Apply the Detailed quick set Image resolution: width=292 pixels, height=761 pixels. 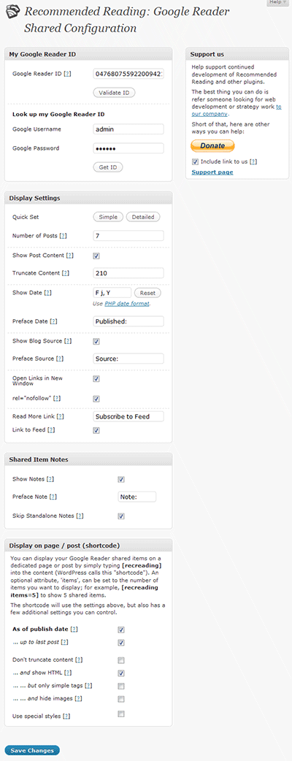click(143, 217)
